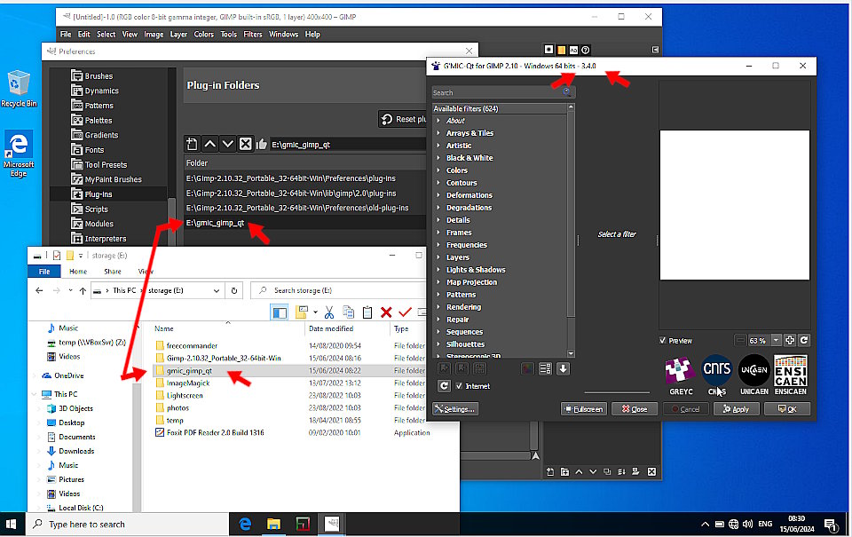Click the add new folder icon in Preferences
The height and width of the screenshot is (537, 852).
point(192,144)
